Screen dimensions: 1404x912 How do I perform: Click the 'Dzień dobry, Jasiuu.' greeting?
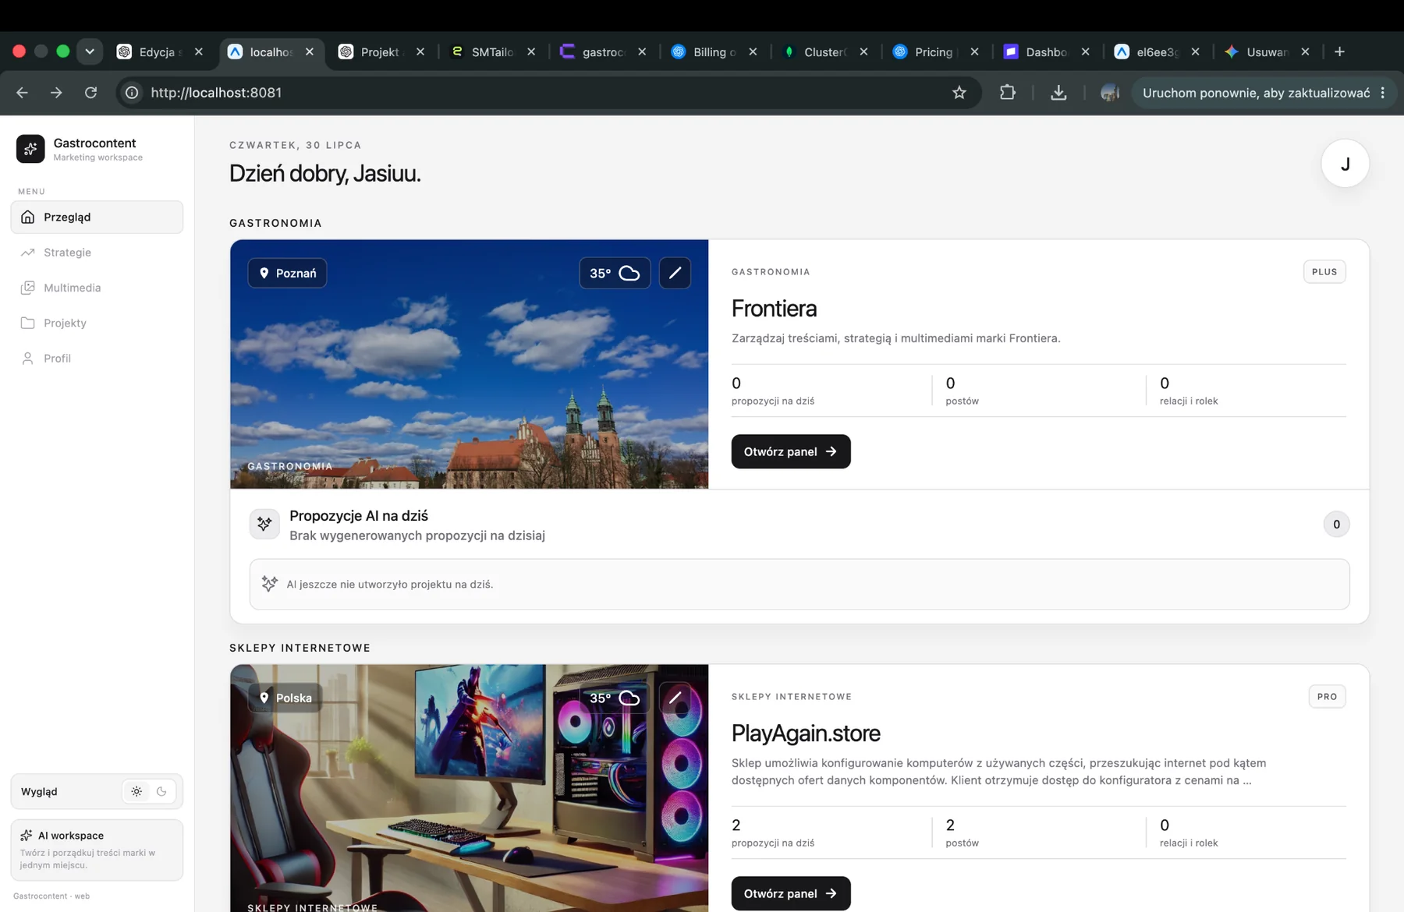click(x=325, y=173)
